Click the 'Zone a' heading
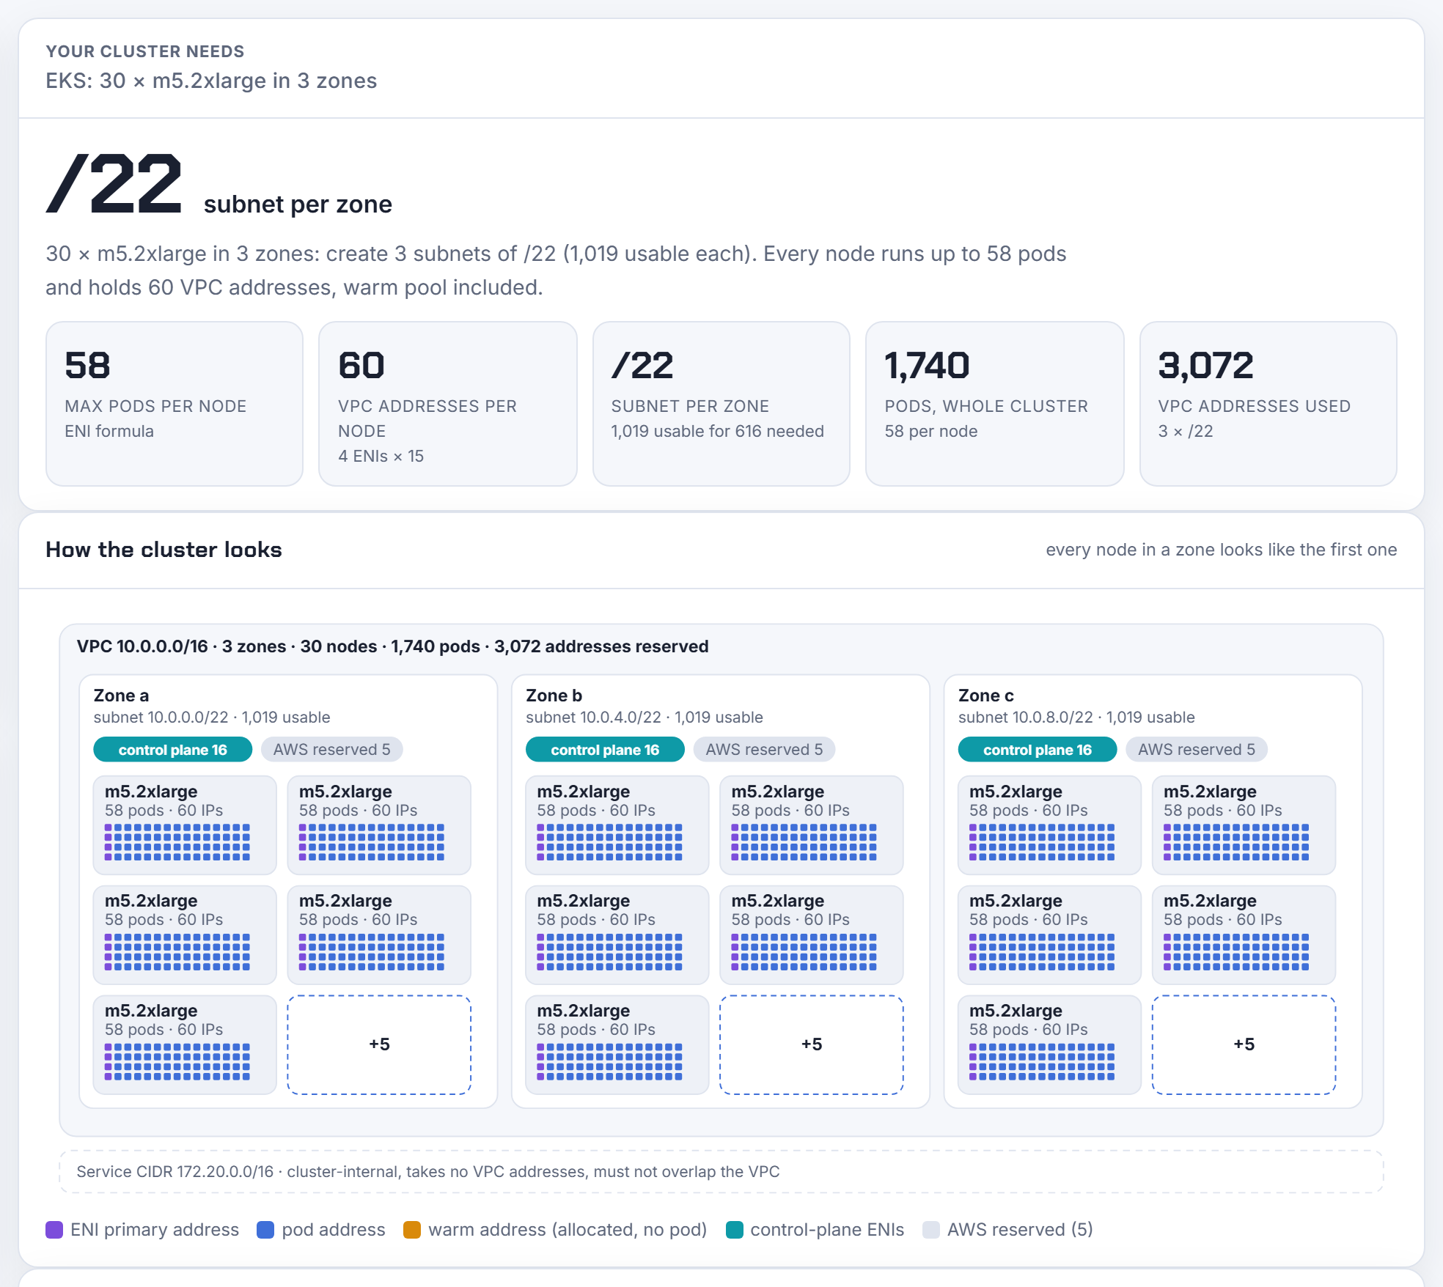Viewport: 1443px width, 1287px height. pos(121,696)
